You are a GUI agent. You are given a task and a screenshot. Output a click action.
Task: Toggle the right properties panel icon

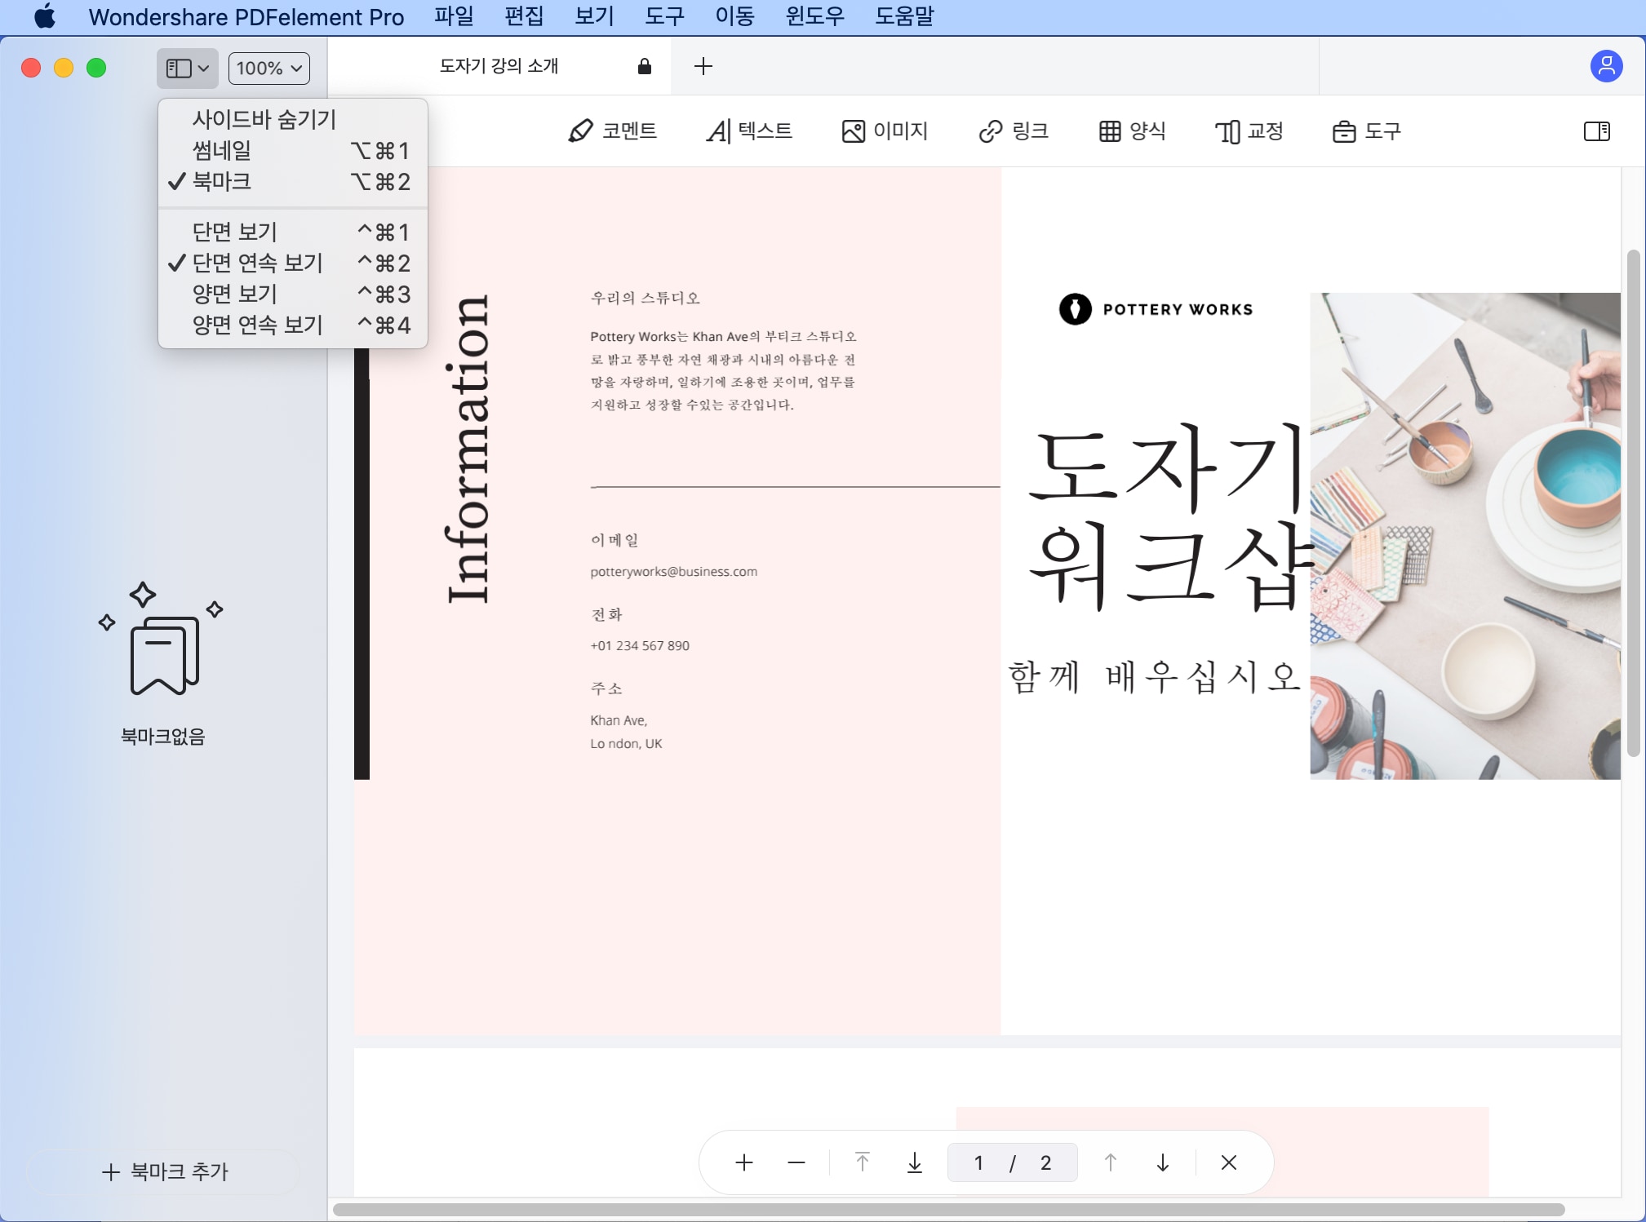(x=1596, y=131)
